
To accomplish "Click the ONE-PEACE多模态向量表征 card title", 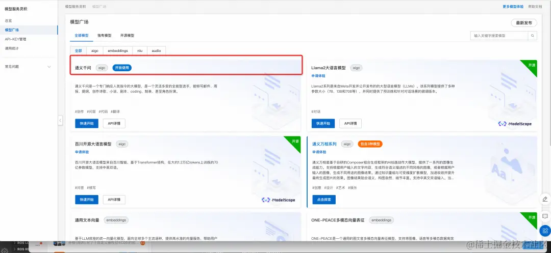I will click(338, 220).
